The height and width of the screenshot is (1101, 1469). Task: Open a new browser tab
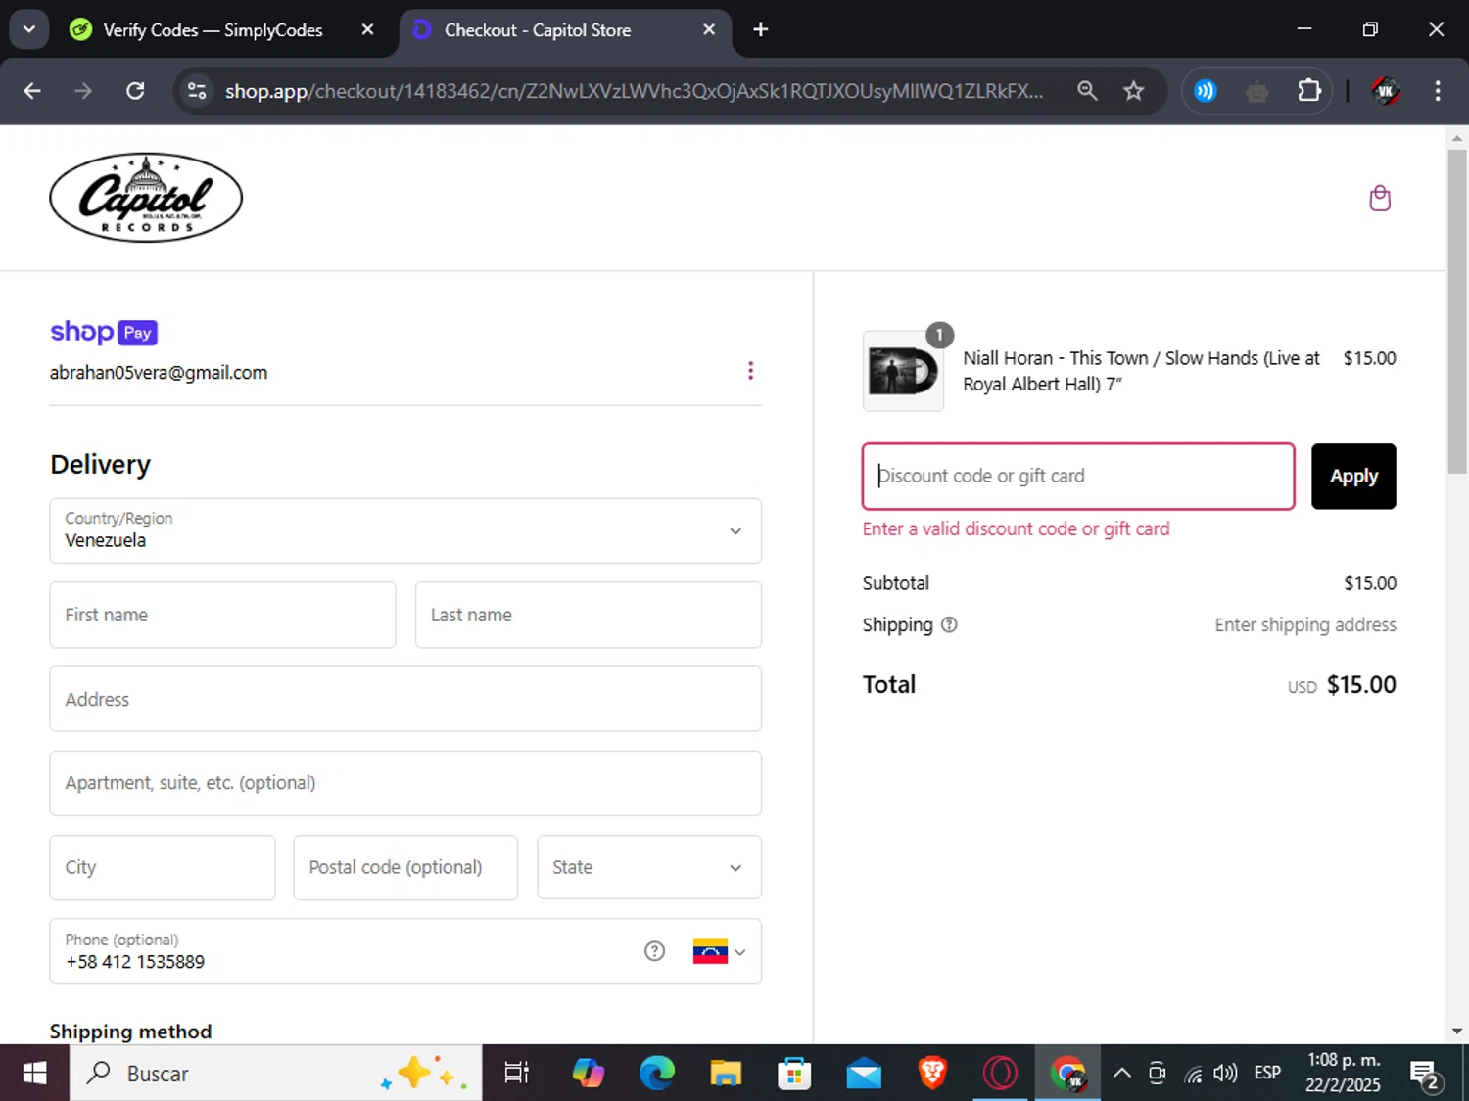coord(761,30)
